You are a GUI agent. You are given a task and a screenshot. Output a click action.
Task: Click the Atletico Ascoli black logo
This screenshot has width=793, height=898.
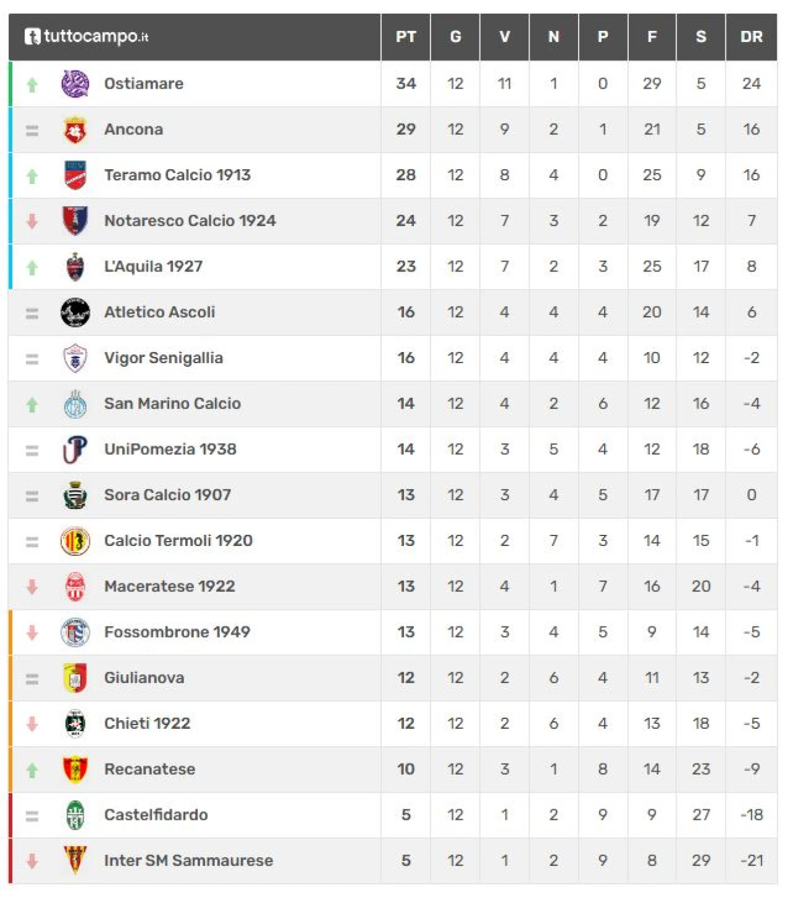[75, 312]
